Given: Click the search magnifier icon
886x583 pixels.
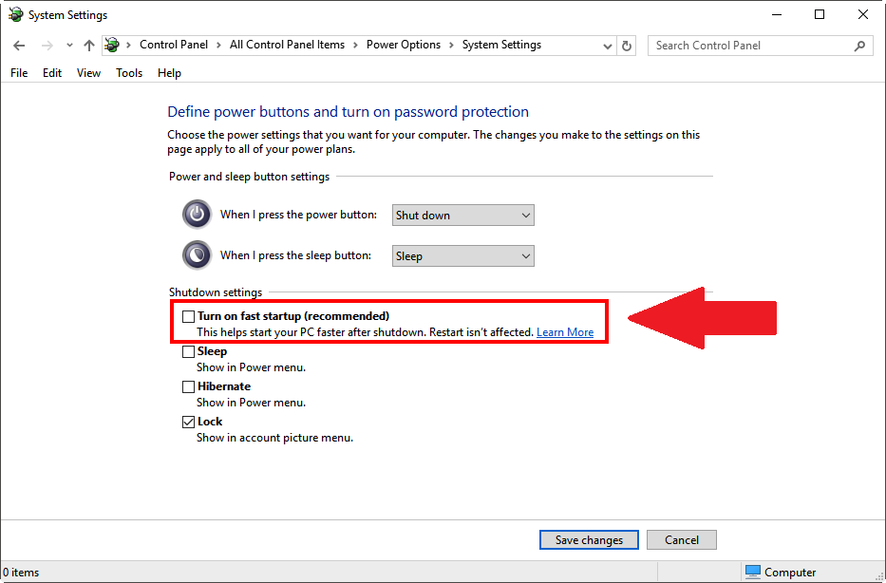Looking at the screenshot, I should (859, 46).
